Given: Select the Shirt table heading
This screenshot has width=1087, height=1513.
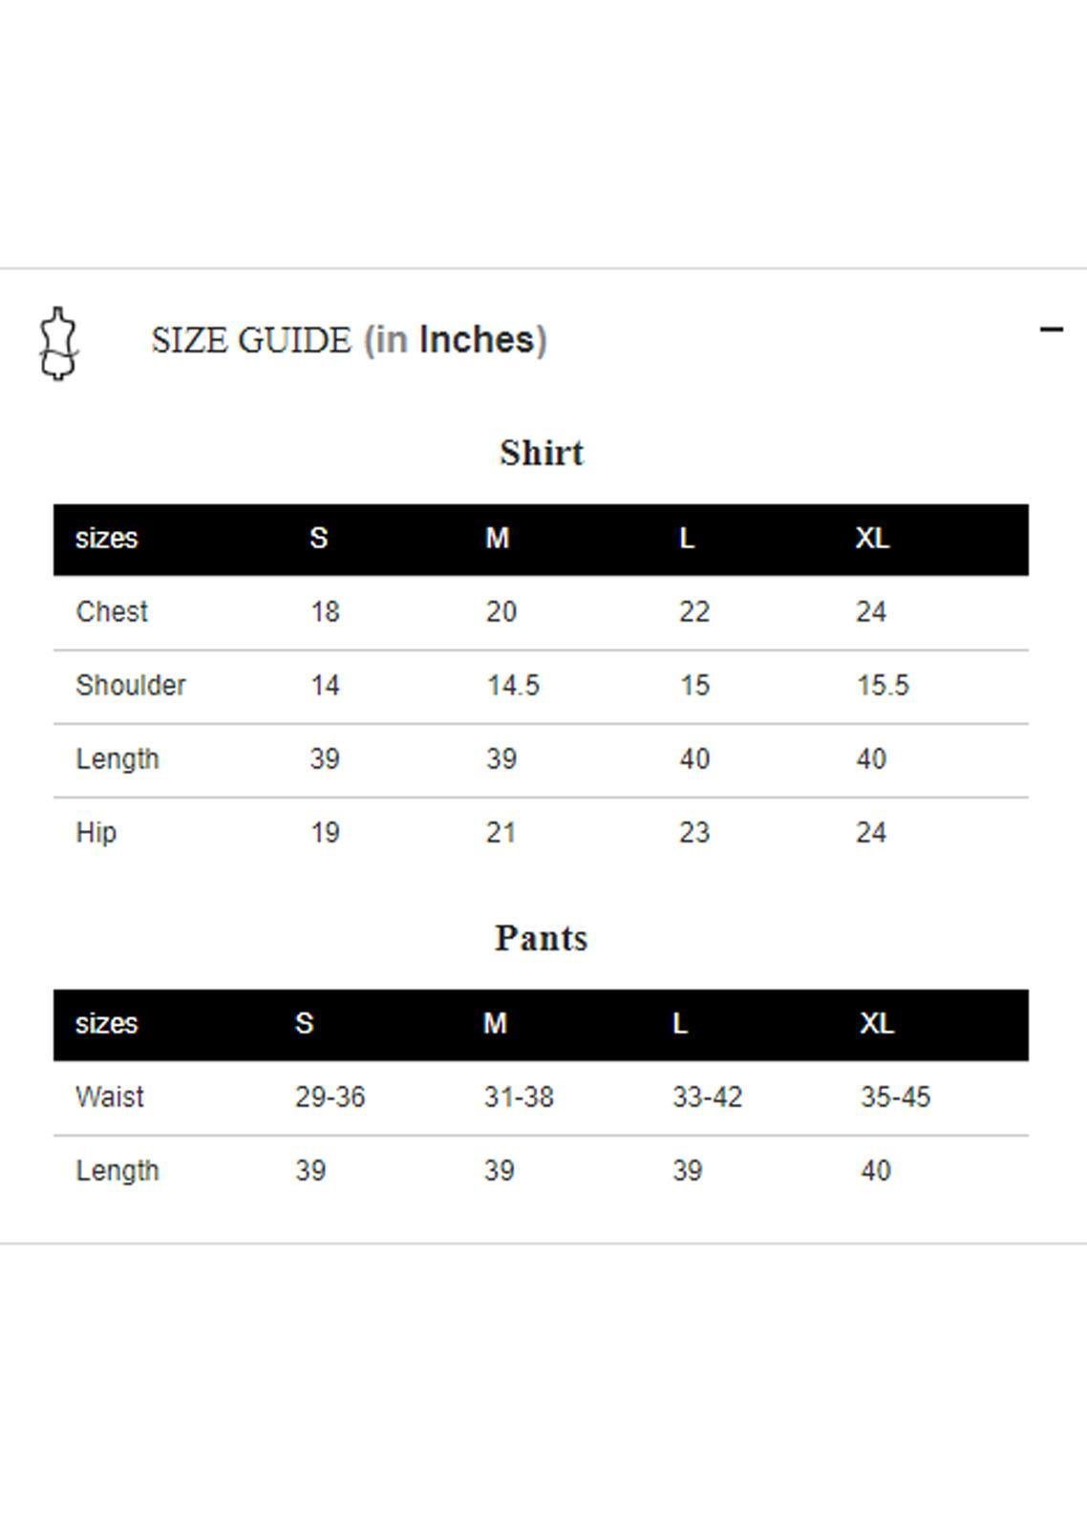Looking at the screenshot, I should [542, 453].
